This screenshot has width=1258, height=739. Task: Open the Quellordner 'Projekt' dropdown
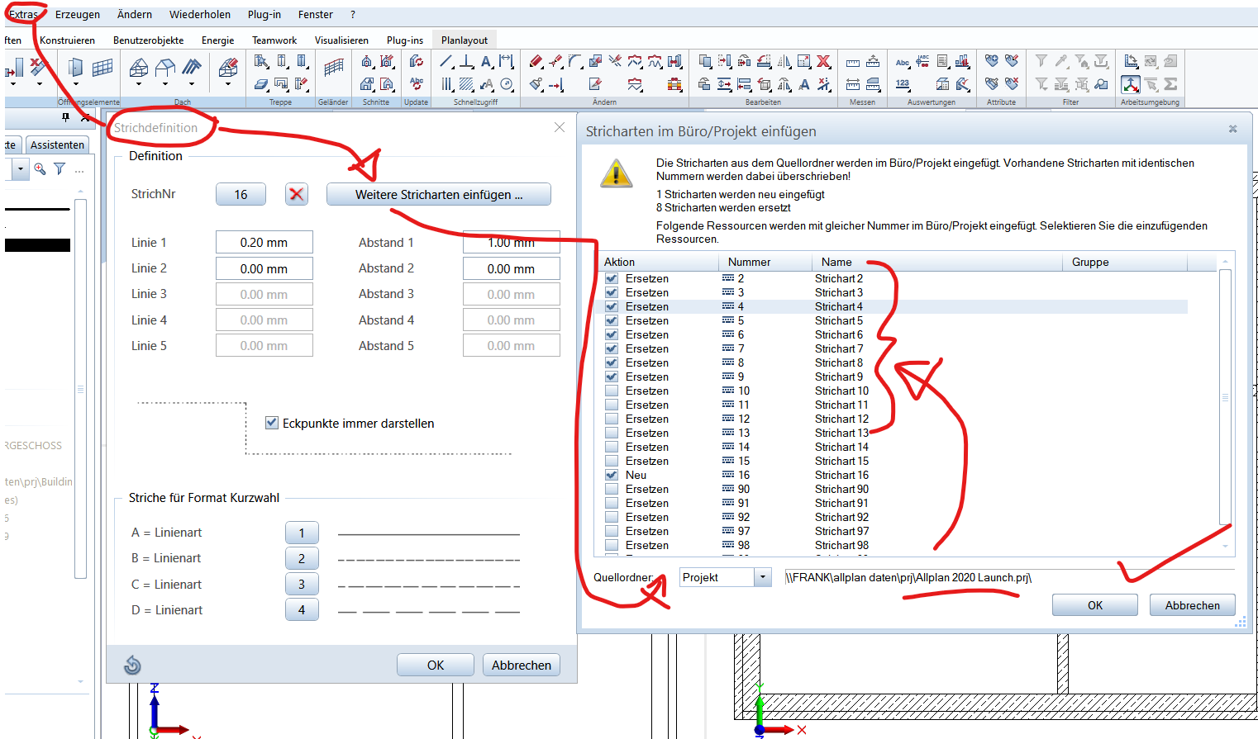(x=763, y=577)
